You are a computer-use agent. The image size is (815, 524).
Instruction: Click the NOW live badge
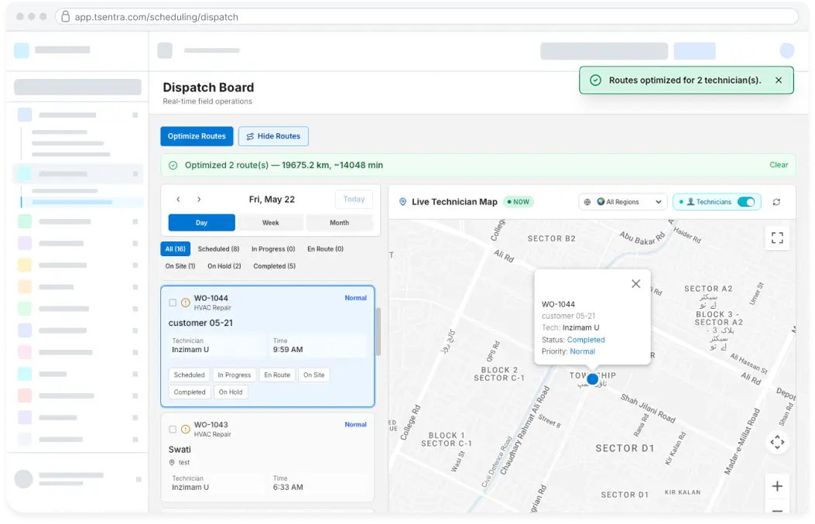[519, 202]
